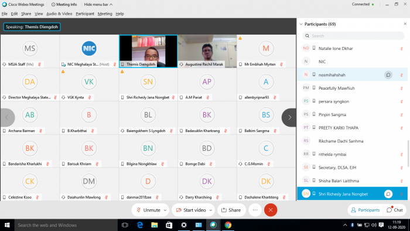410x231 pixels.
Task: Select PREETY KARKI THAPA in participants list
Action: 352,128
